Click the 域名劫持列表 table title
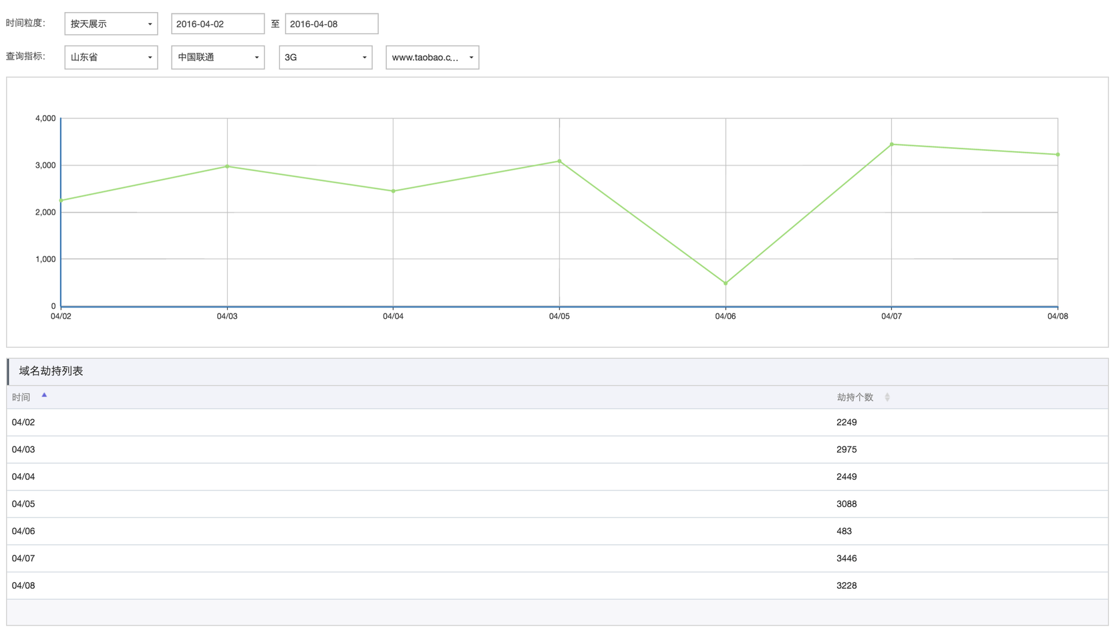Image resolution: width=1113 pixels, height=635 pixels. tap(51, 371)
